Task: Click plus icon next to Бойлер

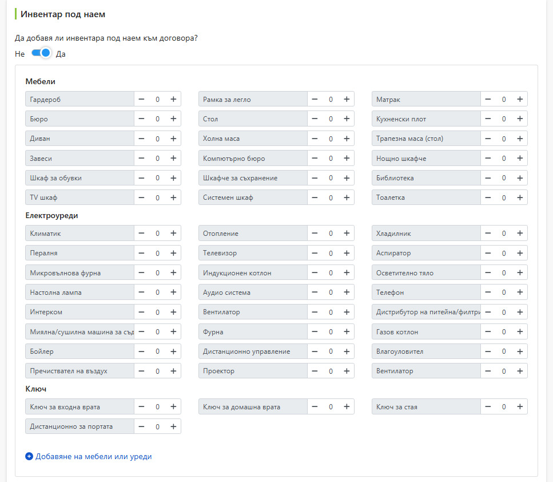Action: pos(173,351)
